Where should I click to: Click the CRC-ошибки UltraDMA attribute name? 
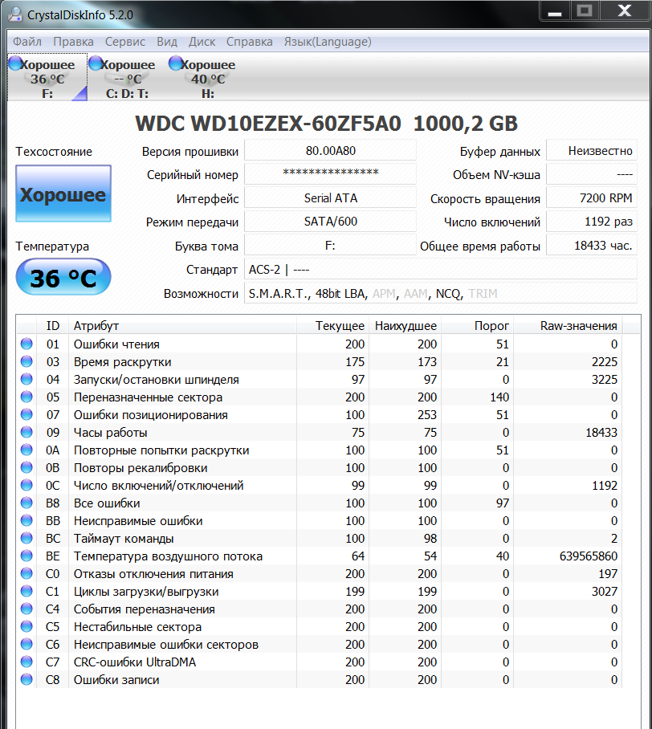135,662
